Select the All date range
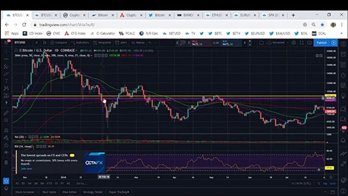 pos(68,183)
